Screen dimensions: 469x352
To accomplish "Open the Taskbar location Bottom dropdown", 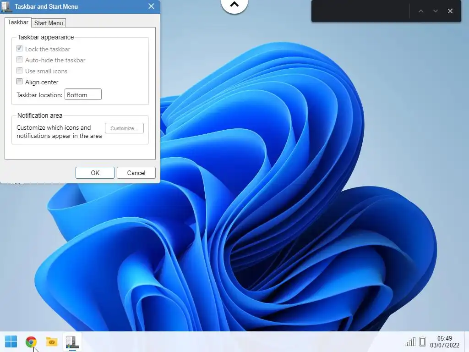I will (x=83, y=94).
